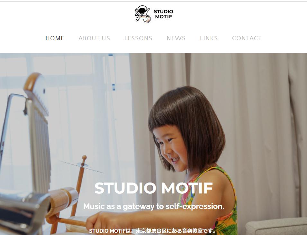Open the HOME navigation item
307x235 pixels.
[55, 38]
